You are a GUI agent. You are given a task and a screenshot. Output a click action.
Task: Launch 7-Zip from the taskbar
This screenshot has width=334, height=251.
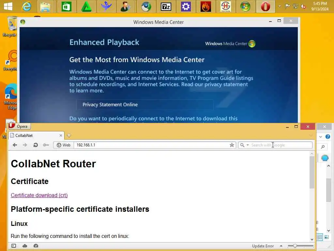tap(166, 7)
